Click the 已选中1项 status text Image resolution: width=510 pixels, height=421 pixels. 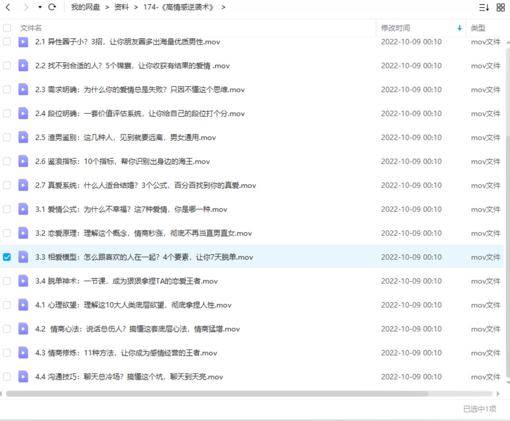480,409
